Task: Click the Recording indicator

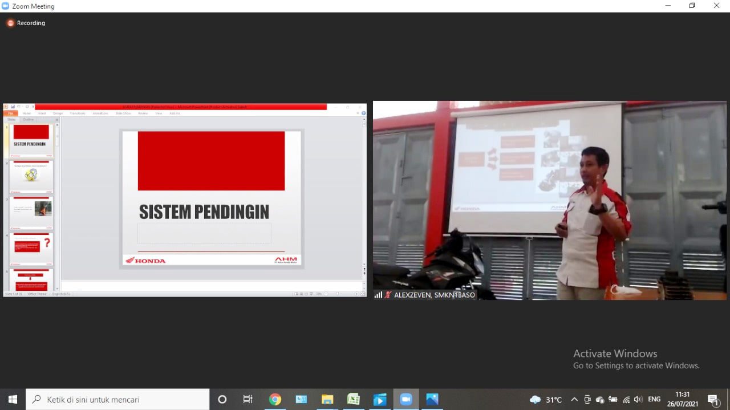Action: (26, 23)
